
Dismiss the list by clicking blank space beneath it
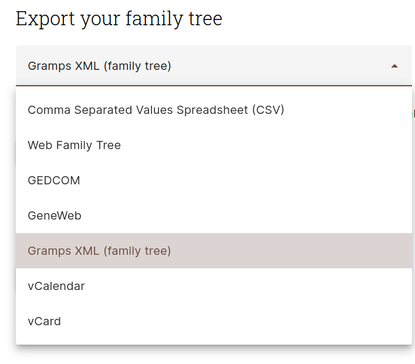pos(214,355)
